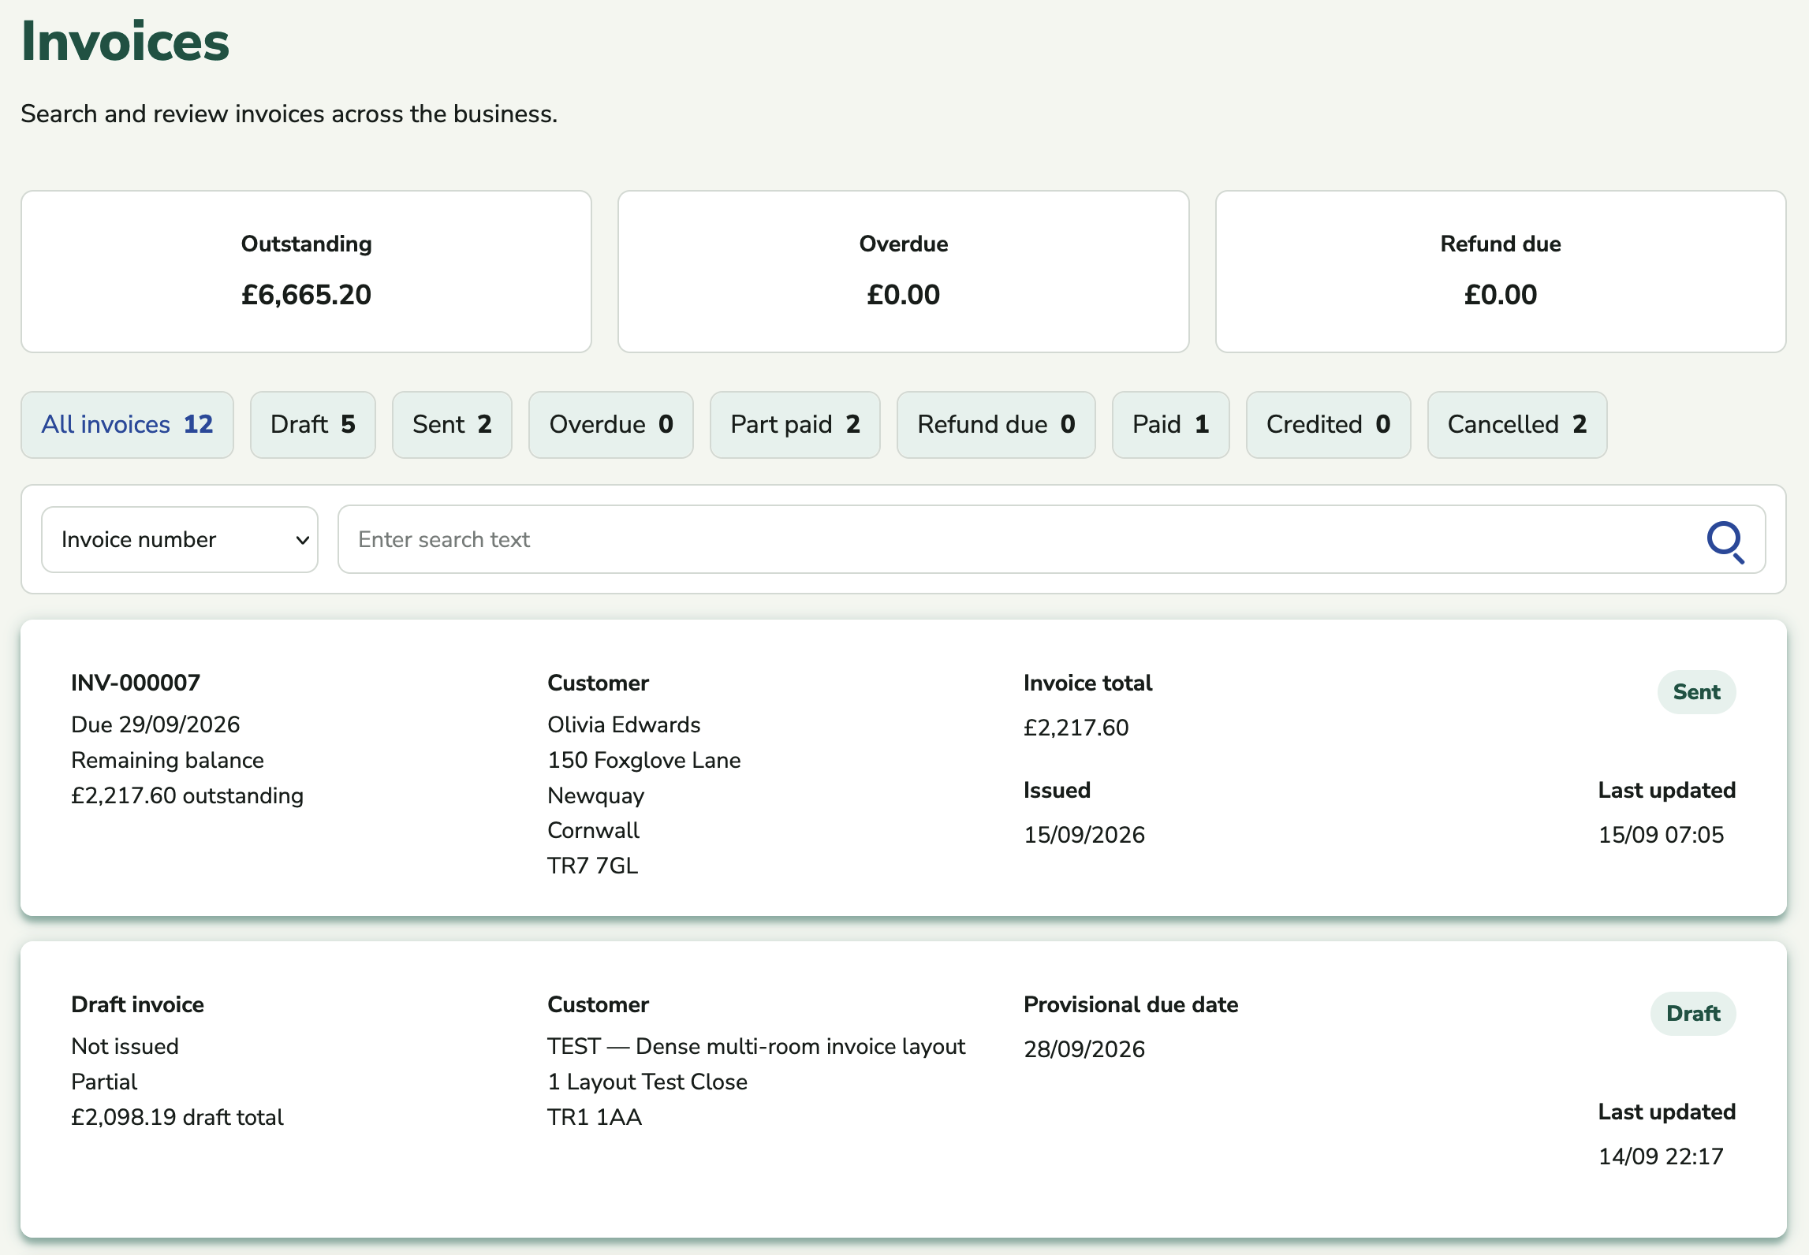The image size is (1809, 1255).
Task: Click the Newquay town line
Action: click(595, 795)
